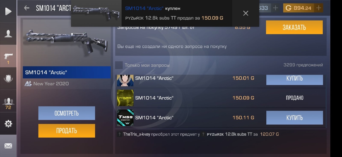
Task: Select the Tmss seller avatar thumbnail
Action: (125, 118)
